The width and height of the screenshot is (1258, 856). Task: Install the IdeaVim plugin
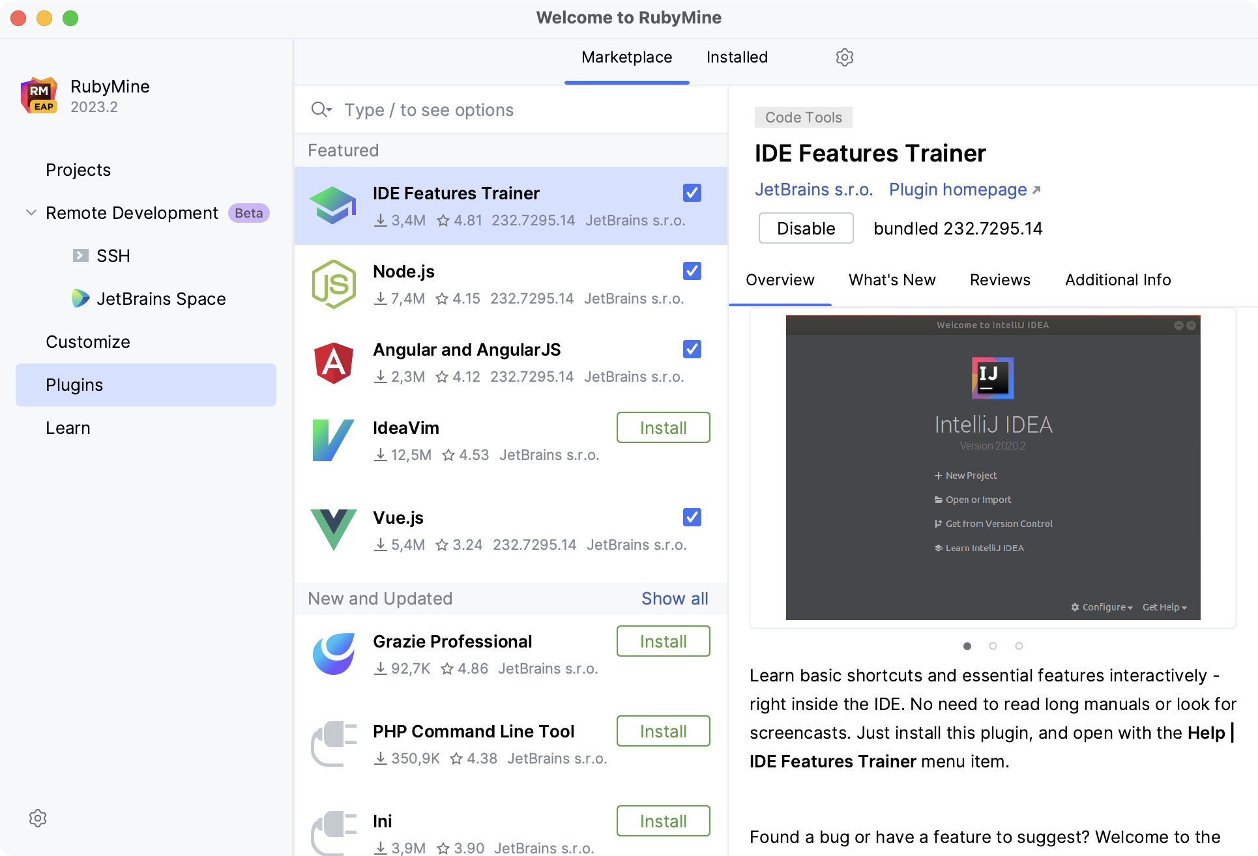click(x=664, y=427)
